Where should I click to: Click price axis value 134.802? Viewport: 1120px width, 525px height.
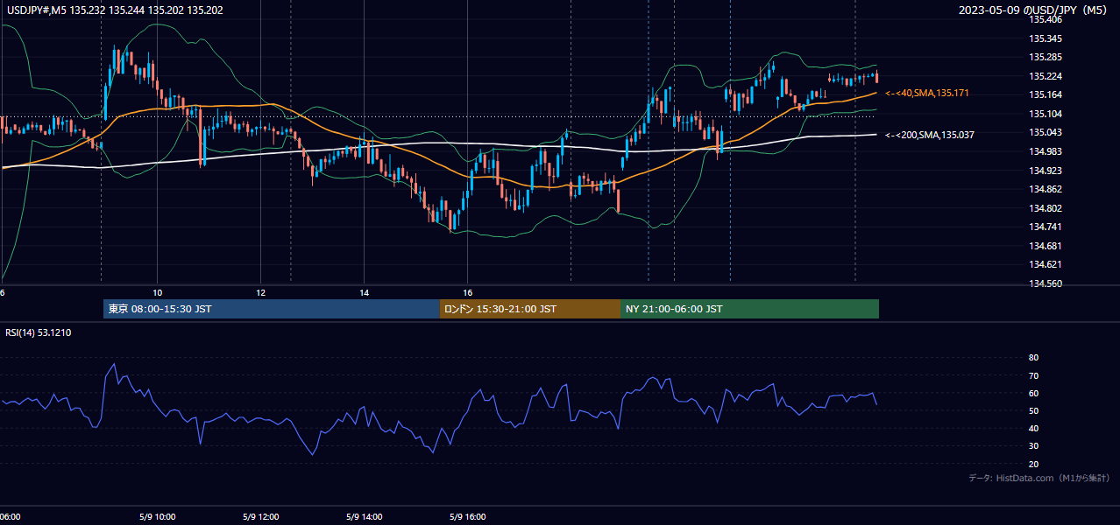pos(1046,208)
